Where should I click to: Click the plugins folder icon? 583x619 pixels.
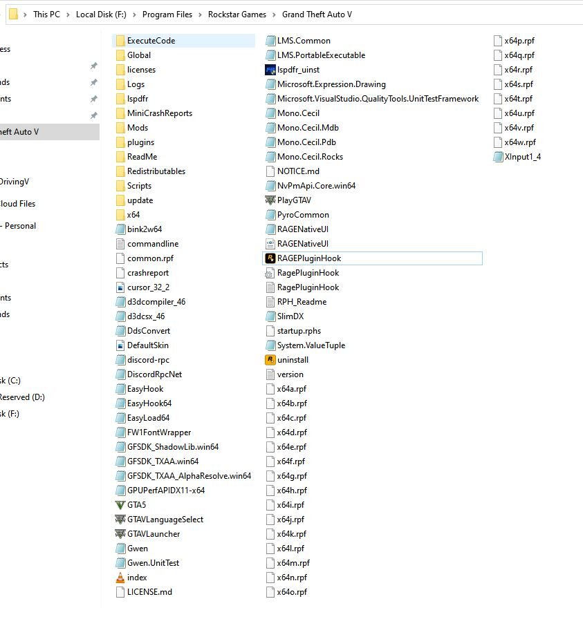[x=120, y=142]
